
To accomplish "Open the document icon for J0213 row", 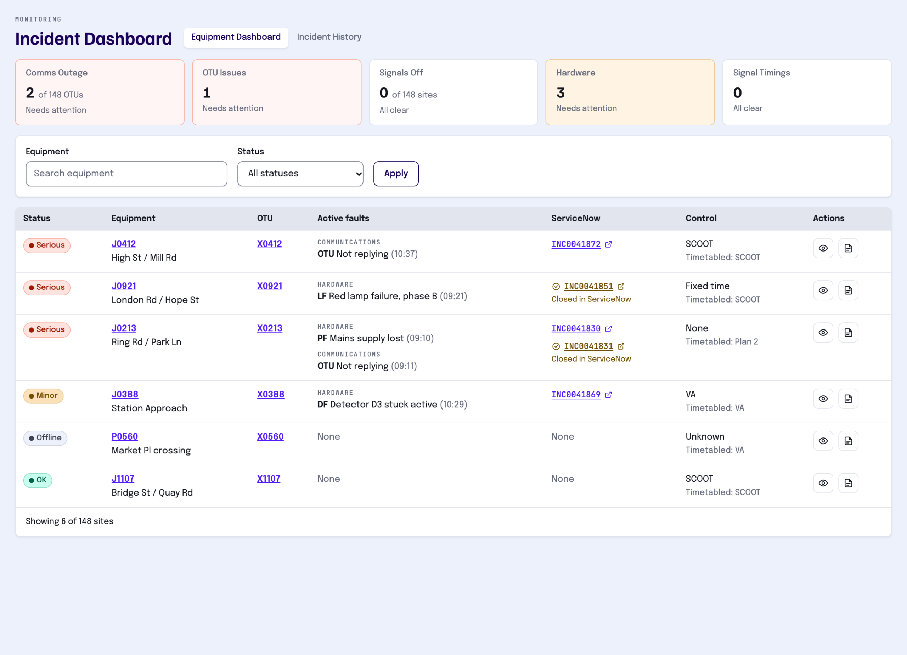I will (848, 333).
